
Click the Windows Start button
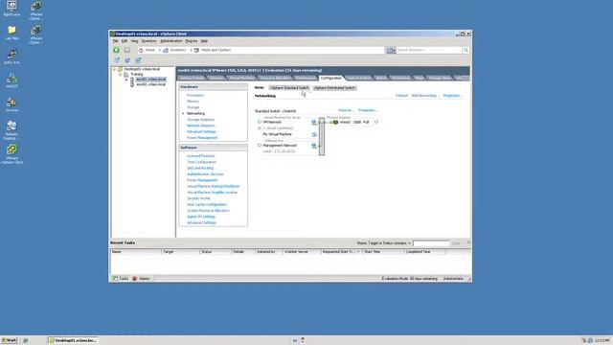coord(9,340)
